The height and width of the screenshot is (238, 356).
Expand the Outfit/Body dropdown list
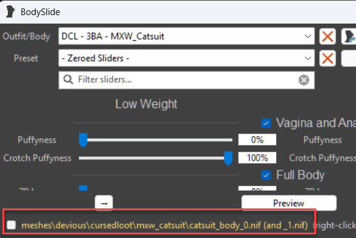coord(308,36)
